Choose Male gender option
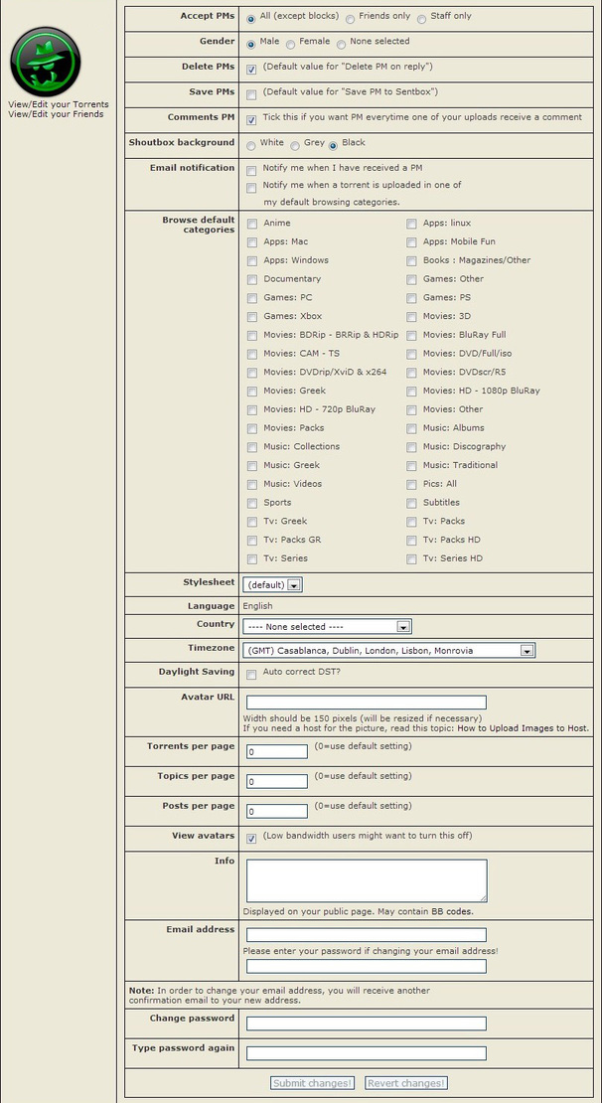The width and height of the screenshot is (602, 1103). coord(251,45)
